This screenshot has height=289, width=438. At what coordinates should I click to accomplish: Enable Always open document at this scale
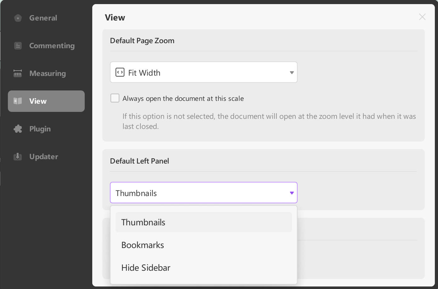(115, 98)
